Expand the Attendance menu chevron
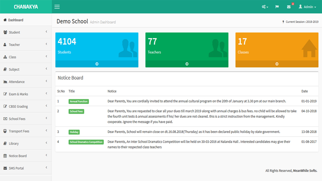The image size is (322, 181). (46, 81)
